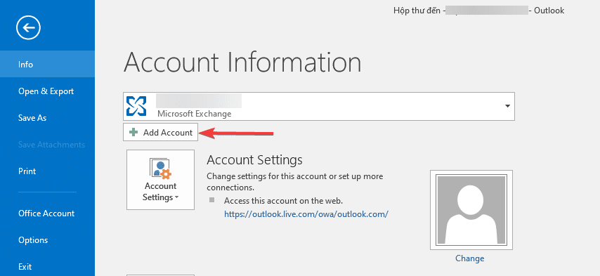
Task: Click the back arrow circle icon
Action: [28, 27]
